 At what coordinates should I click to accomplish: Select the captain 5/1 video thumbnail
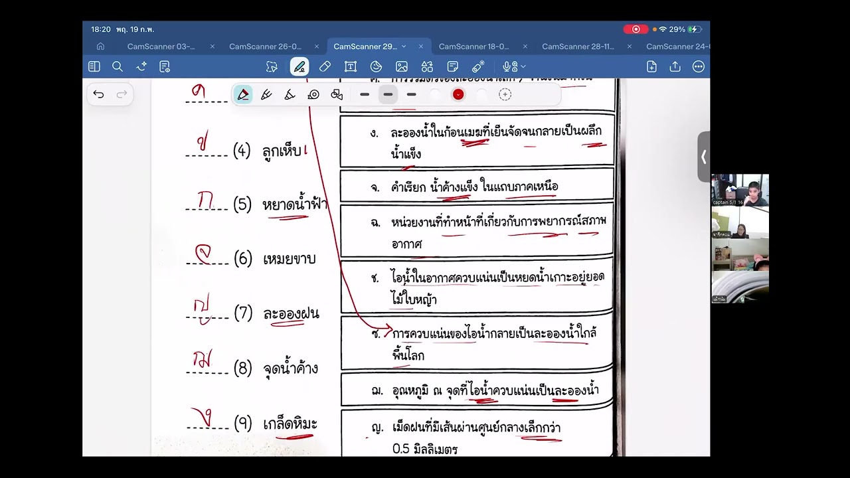[x=740, y=190]
